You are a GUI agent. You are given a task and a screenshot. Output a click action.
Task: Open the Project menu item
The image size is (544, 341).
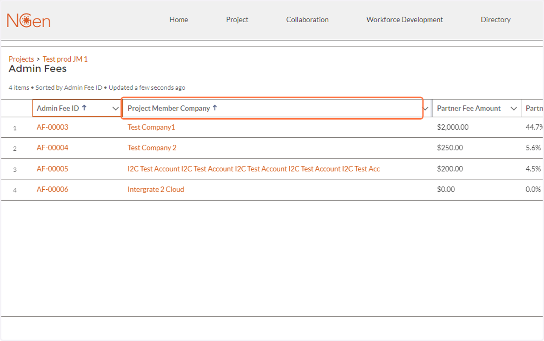[x=237, y=19]
